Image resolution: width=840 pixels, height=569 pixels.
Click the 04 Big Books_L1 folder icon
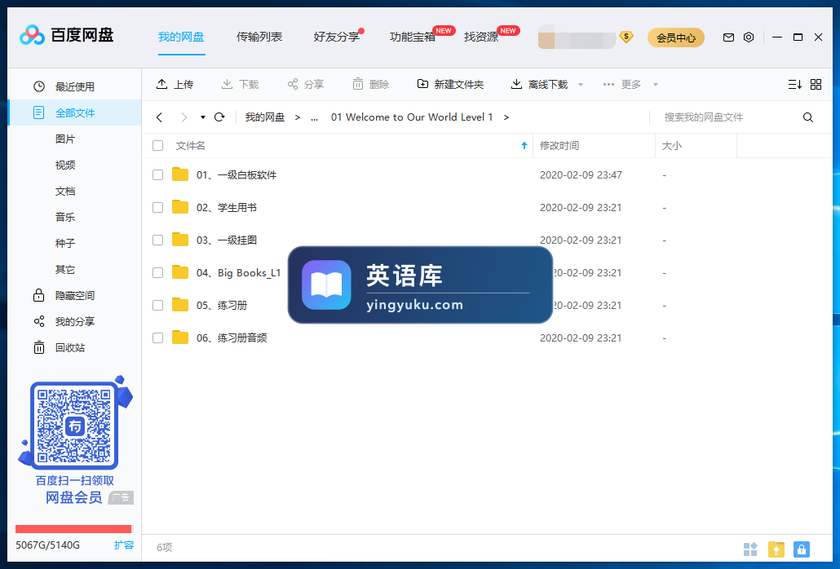pyautogui.click(x=180, y=272)
